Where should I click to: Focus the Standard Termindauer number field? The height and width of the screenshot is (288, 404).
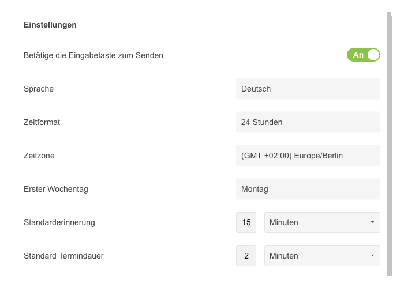[x=246, y=256]
